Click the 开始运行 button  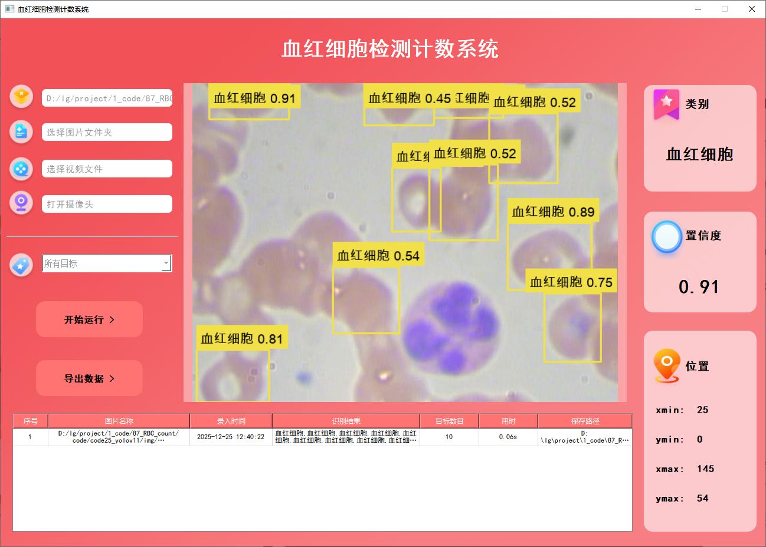89,319
